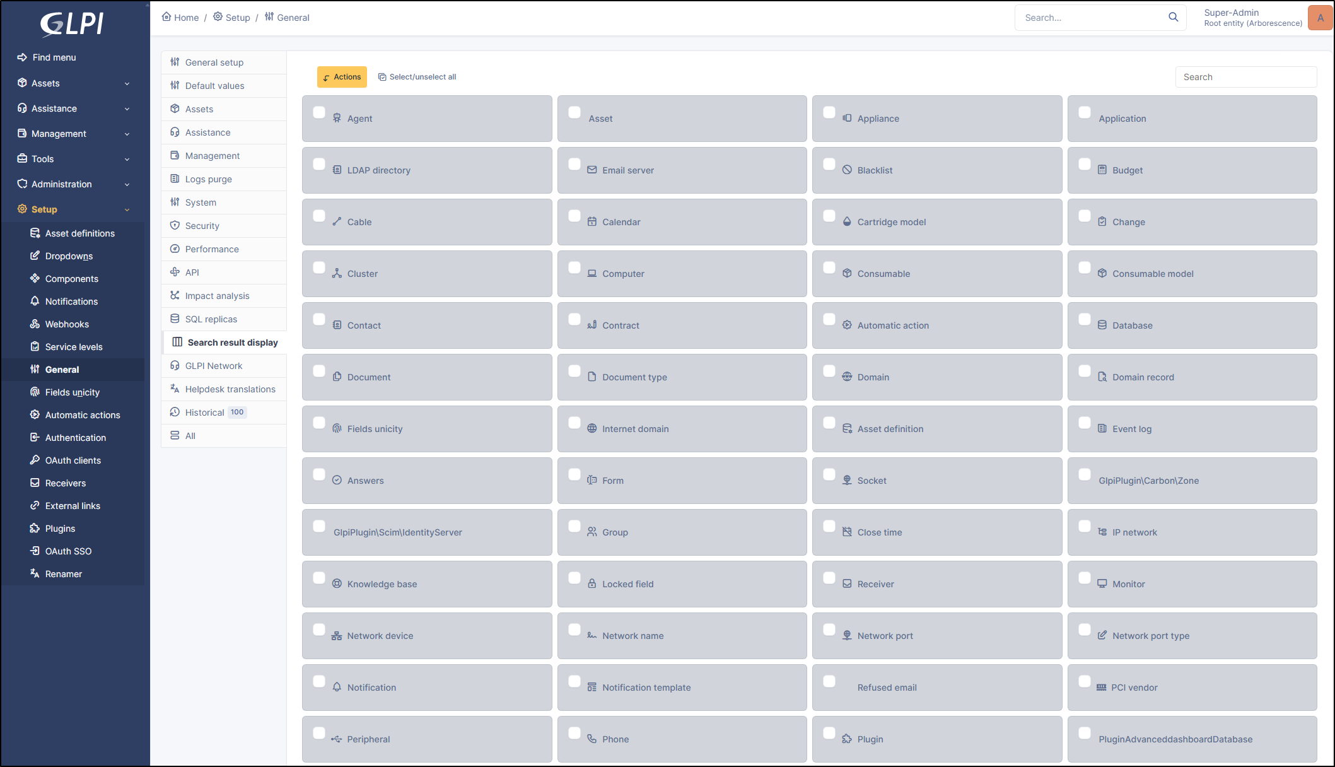This screenshot has width=1335, height=767.
Task: Open the Performance tab
Action: pos(212,249)
